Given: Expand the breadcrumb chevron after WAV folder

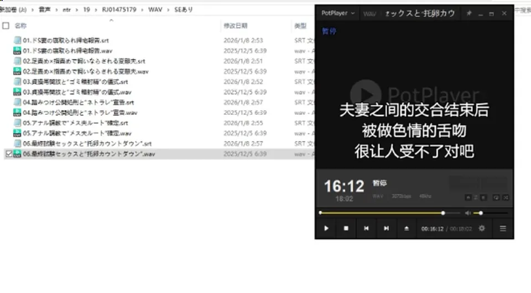Looking at the screenshot, I should (168, 10).
